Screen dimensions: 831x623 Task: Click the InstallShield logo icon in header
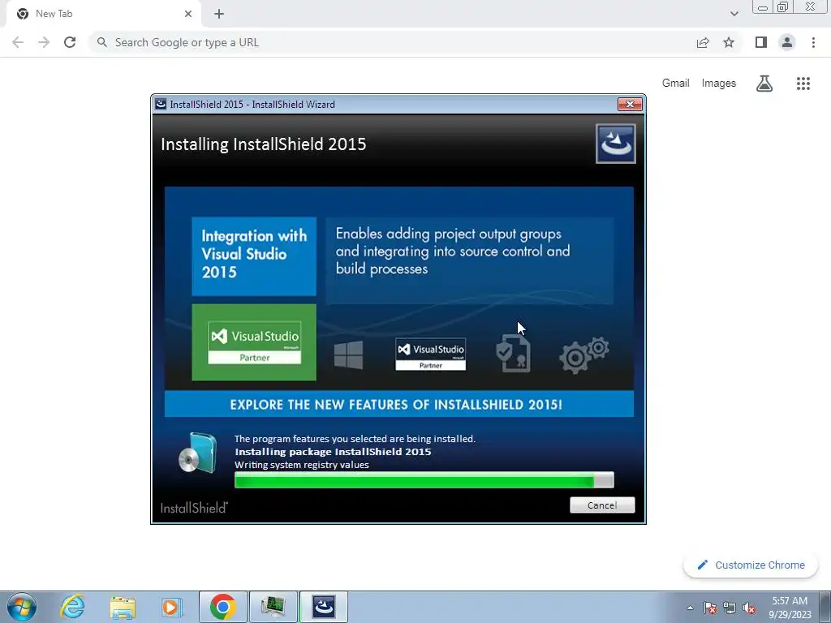[x=615, y=144]
